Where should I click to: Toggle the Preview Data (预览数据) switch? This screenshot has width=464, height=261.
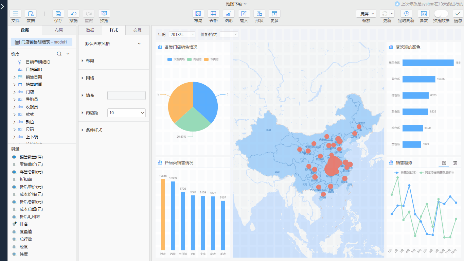441,14
